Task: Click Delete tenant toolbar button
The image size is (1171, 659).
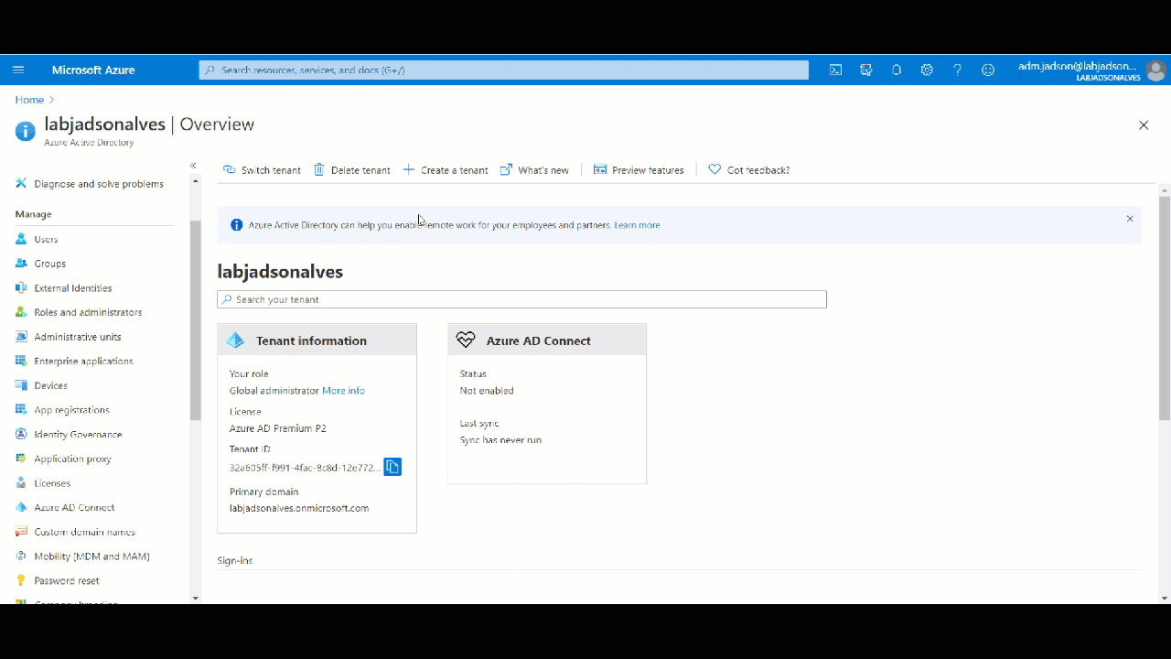Action: point(352,170)
